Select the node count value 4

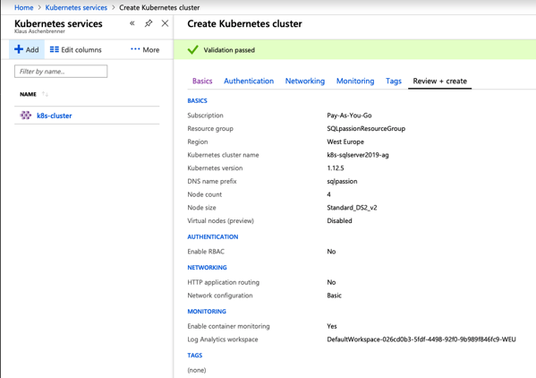(328, 194)
